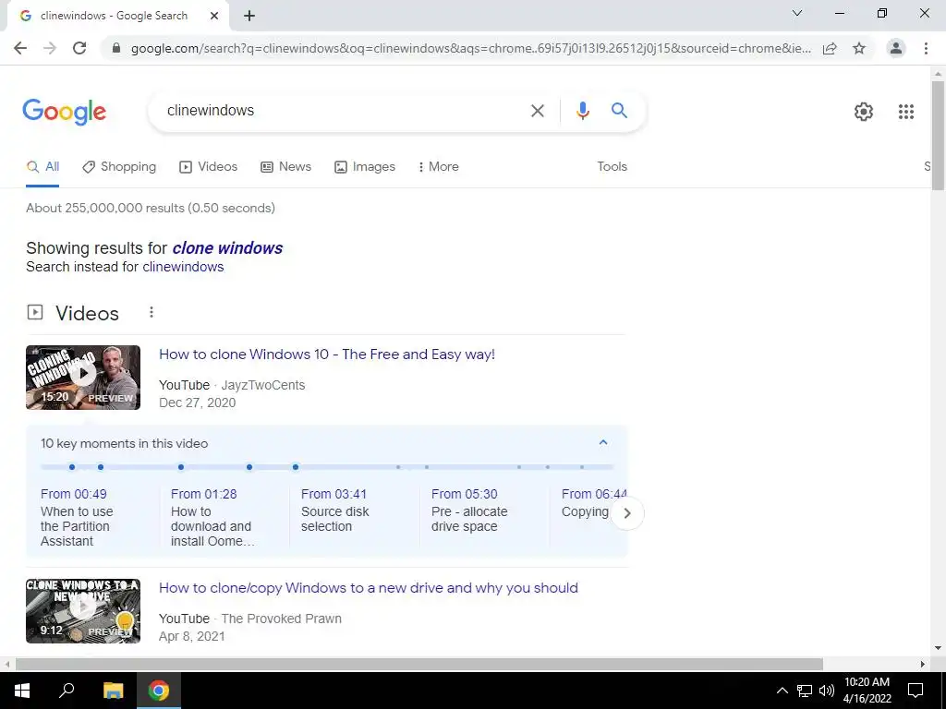
Task: Open a new tab with plus button
Action: click(x=249, y=16)
